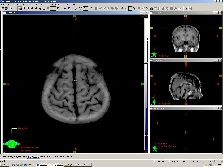This screenshot has height=167, width=223.
Task: Click the 'Z: 5.16 cm' slice position text
Action: [26, 151]
